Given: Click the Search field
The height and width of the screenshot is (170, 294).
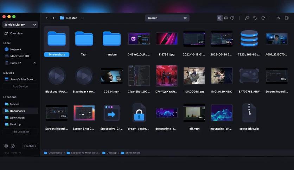Looking at the screenshot, I should pyautogui.click(x=167, y=18).
